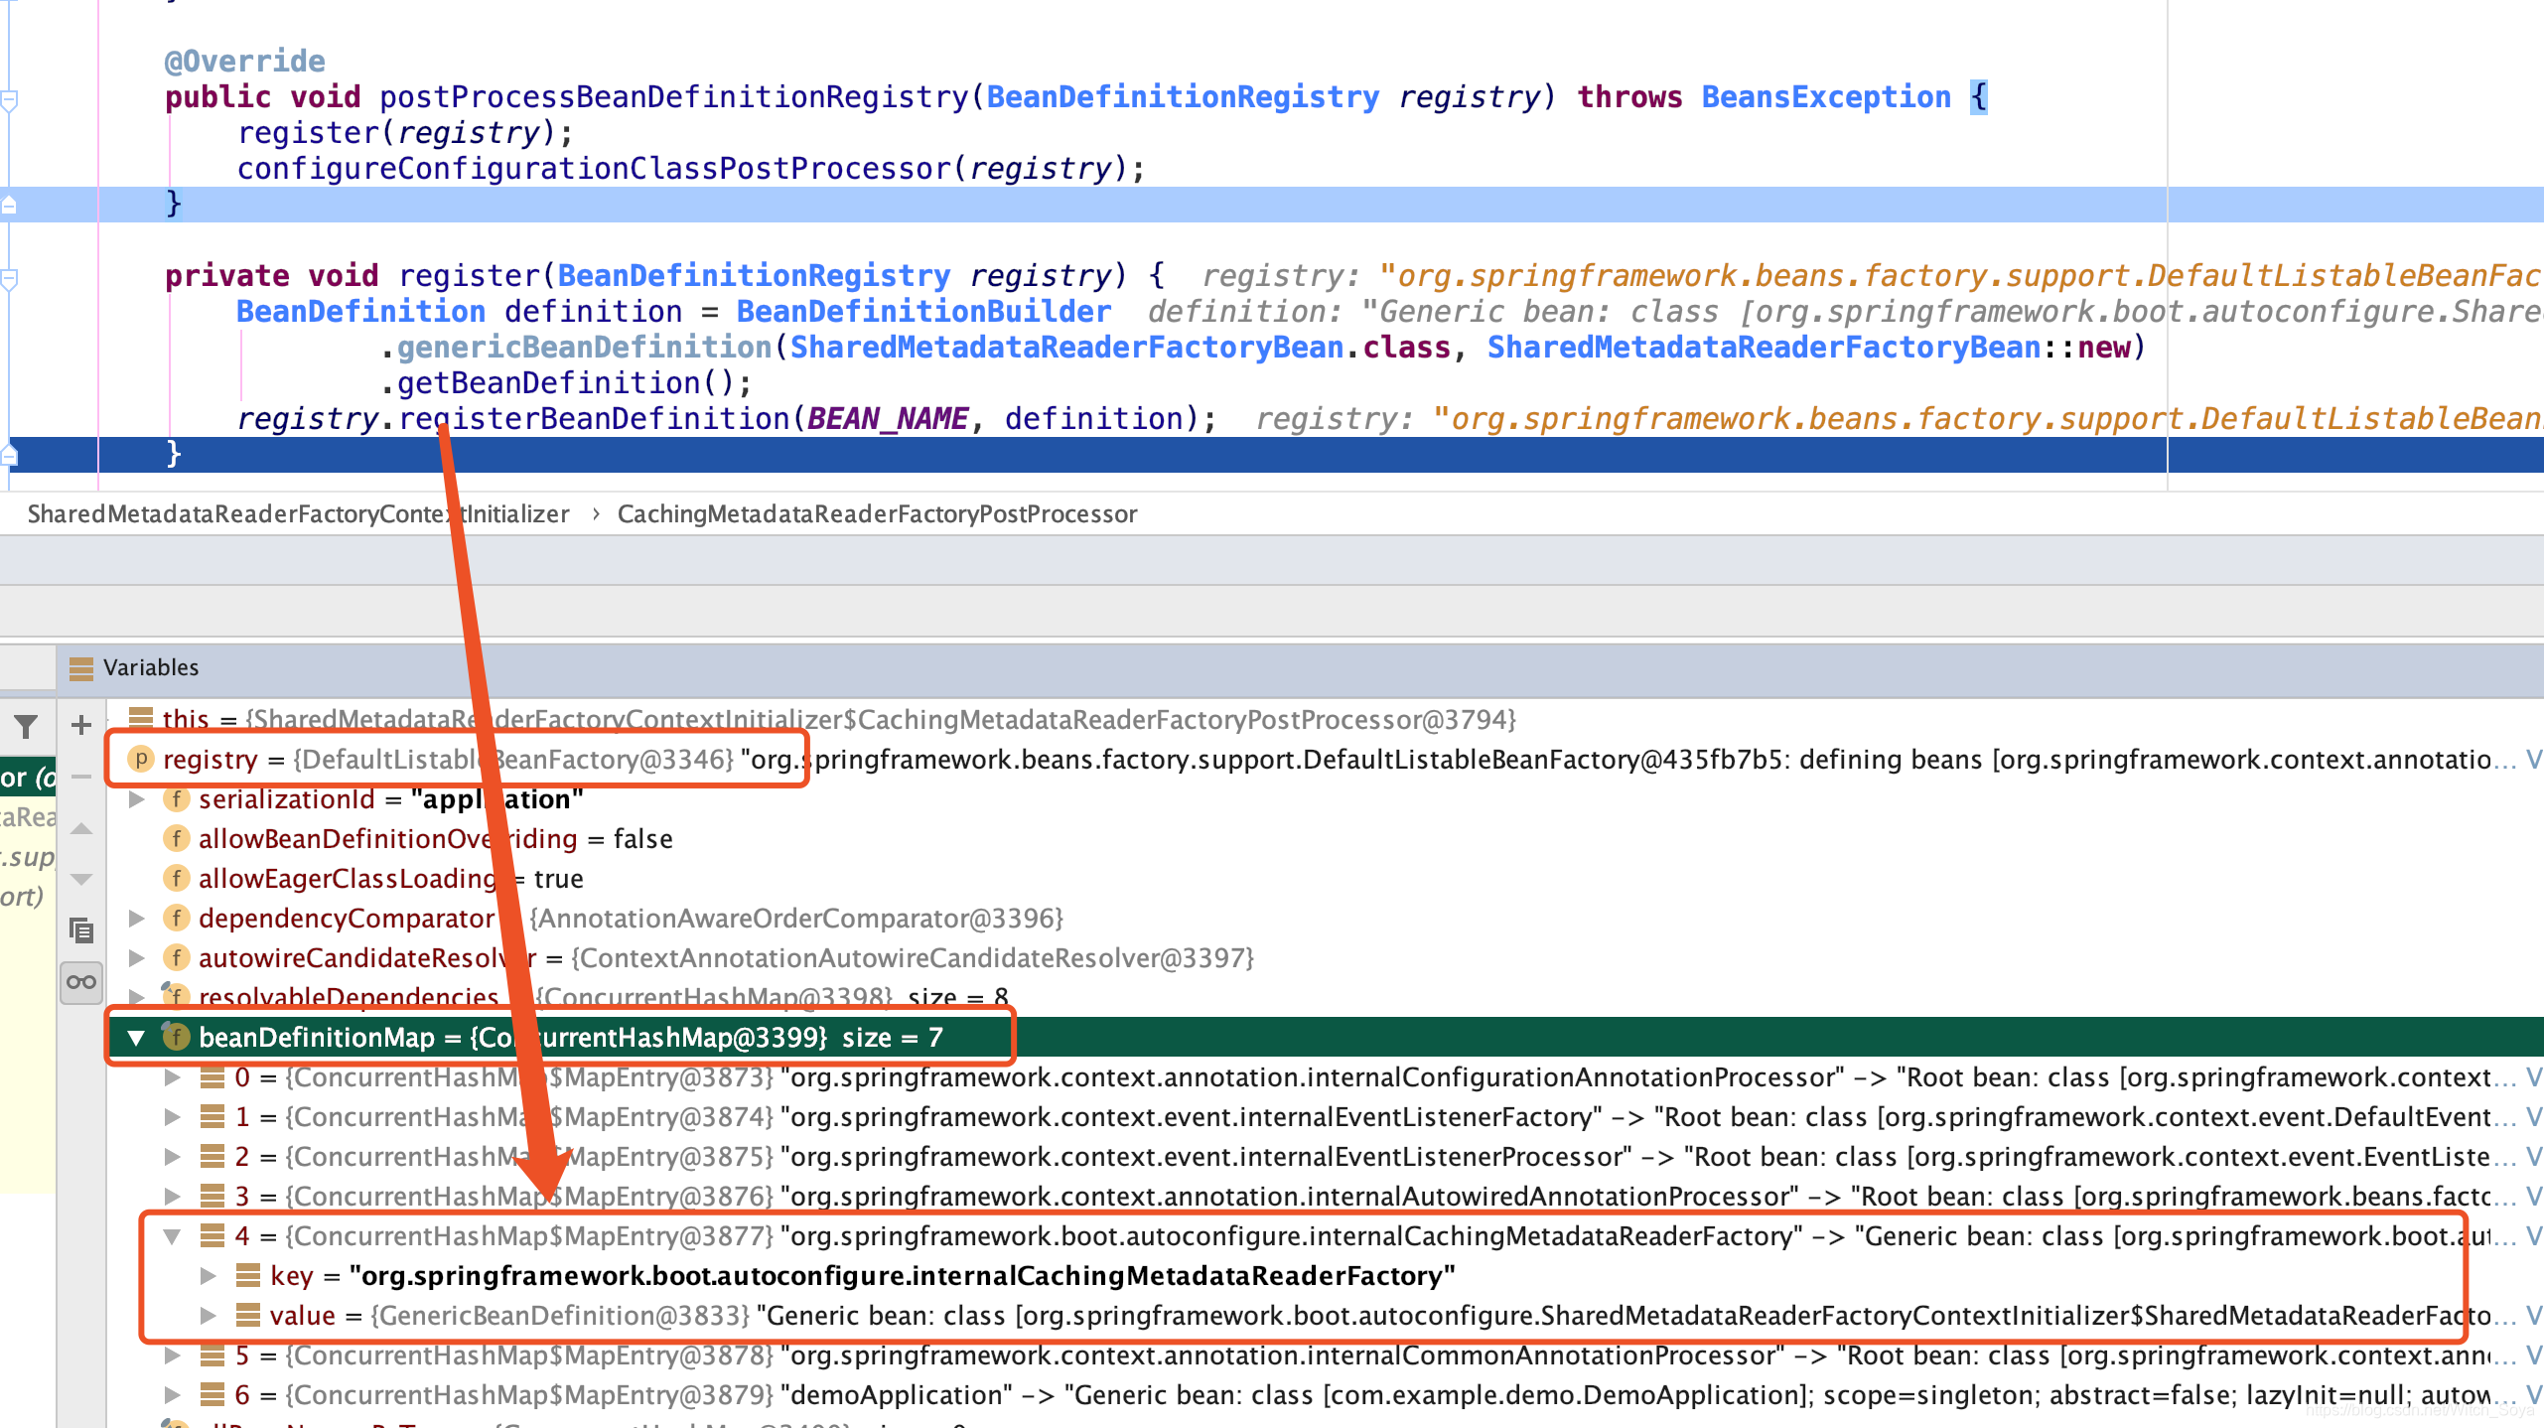This screenshot has height=1428, width=2544.
Task: Collapse the beanDefinitionMap node
Action: pyautogui.click(x=136, y=1038)
